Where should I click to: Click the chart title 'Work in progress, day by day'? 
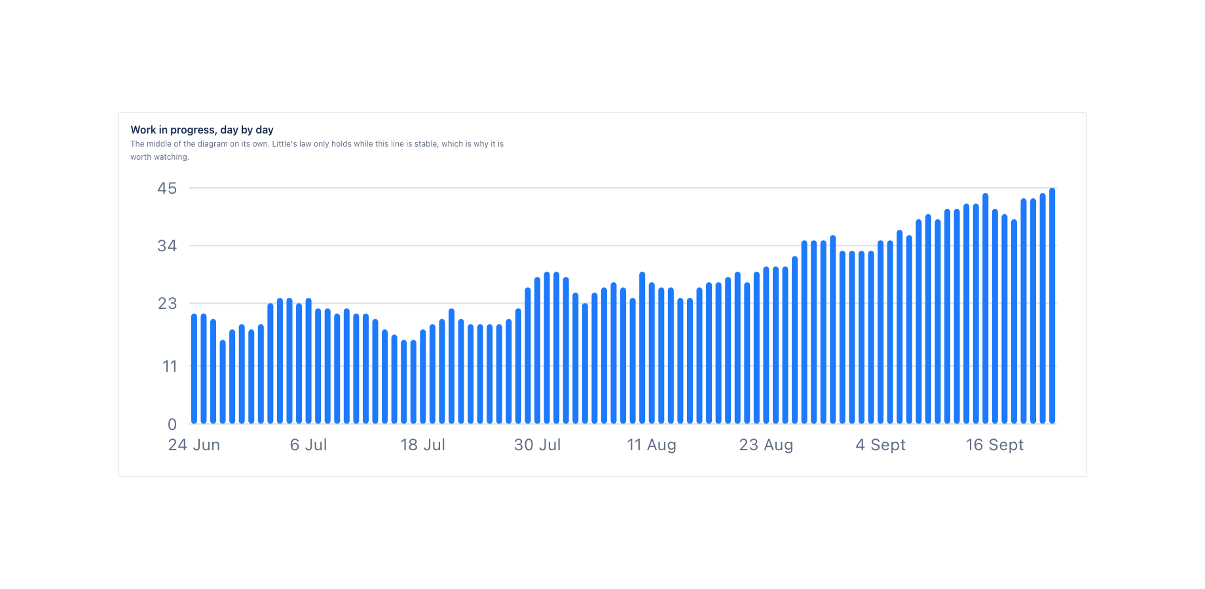tap(202, 130)
